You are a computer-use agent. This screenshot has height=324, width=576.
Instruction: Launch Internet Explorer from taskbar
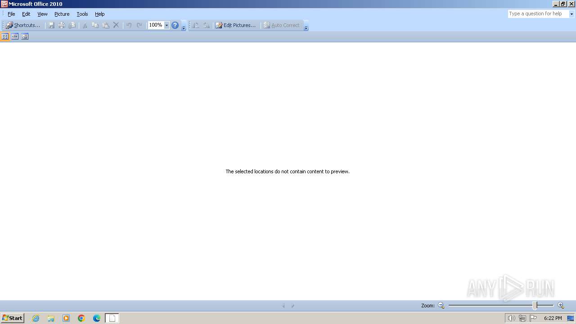pyautogui.click(x=36, y=318)
